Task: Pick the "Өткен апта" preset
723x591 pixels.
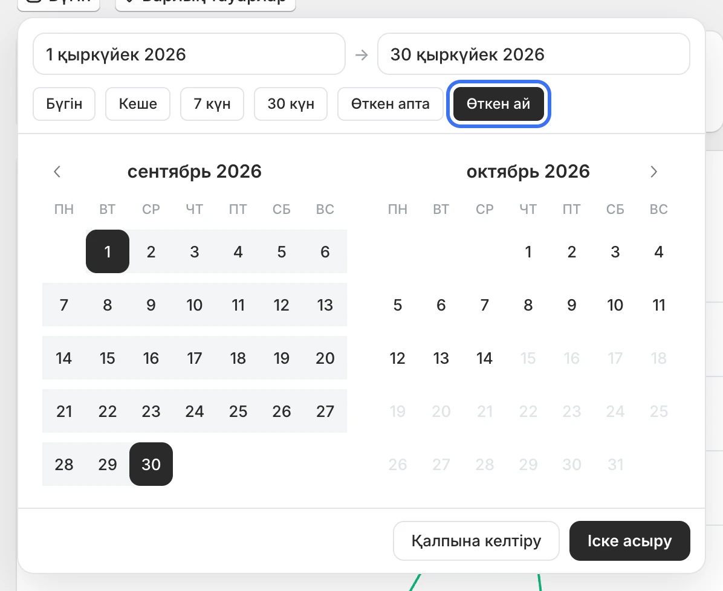Action: click(x=391, y=104)
